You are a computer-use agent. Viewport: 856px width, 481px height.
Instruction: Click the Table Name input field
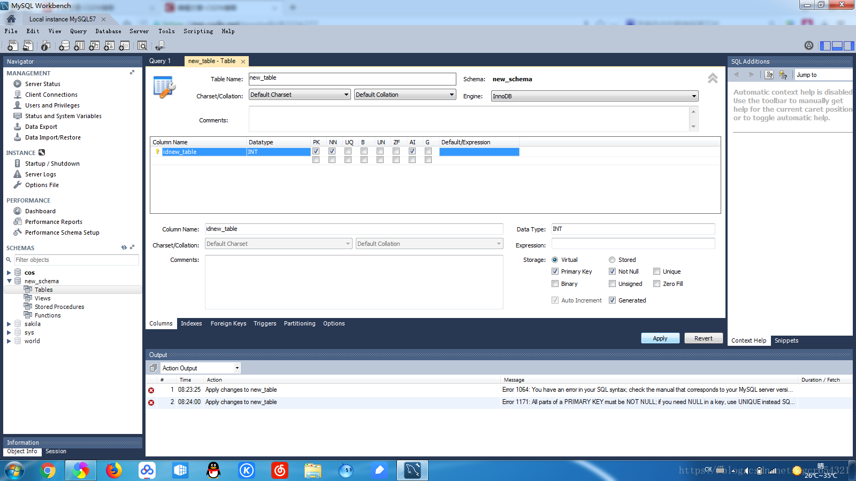tap(353, 79)
